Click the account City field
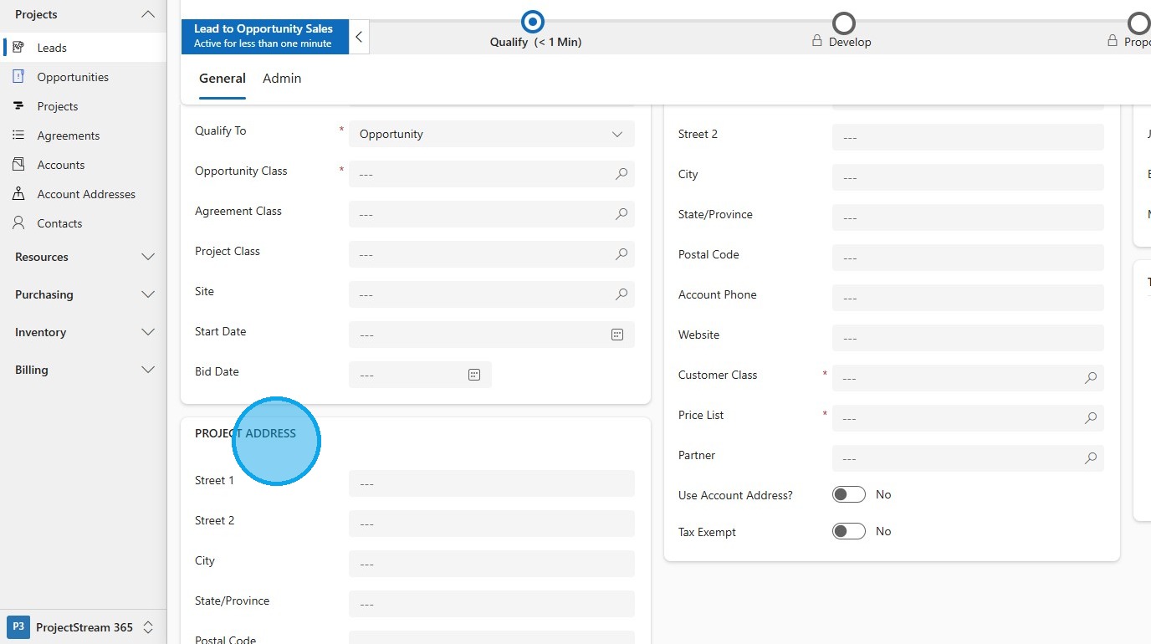Viewport: 1151px width, 644px height. (x=968, y=177)
